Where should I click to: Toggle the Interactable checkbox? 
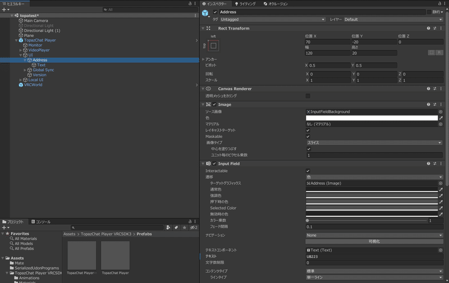(x=308, y=170)
